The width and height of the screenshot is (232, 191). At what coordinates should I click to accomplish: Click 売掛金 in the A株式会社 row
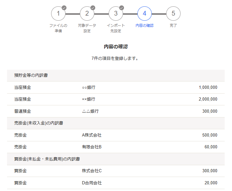pyautogui.click(x=20, y=135)
